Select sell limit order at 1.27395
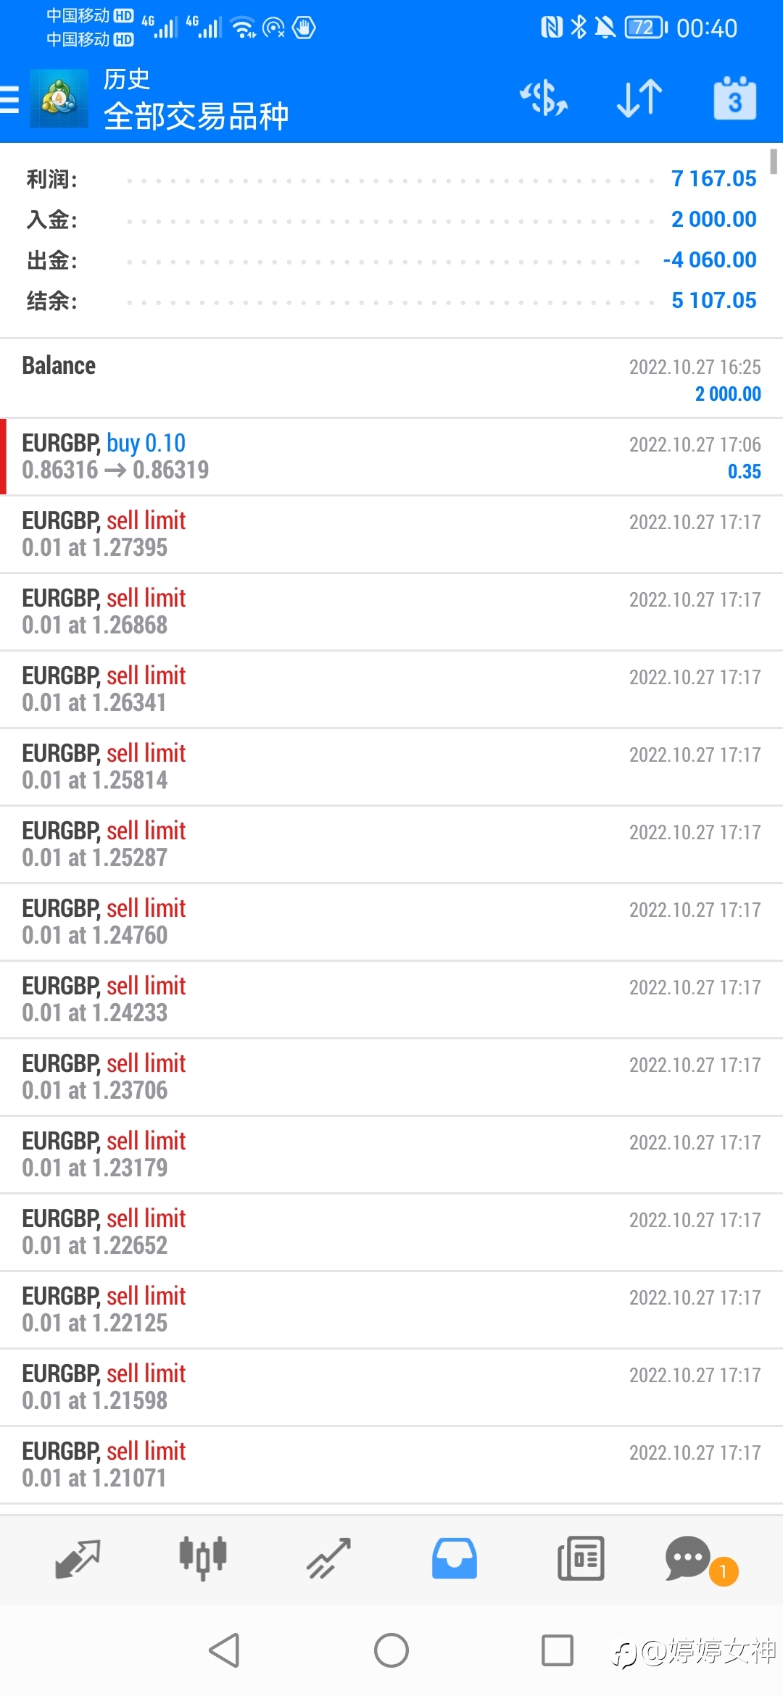783x1696 pixels. tap(391, 534)
